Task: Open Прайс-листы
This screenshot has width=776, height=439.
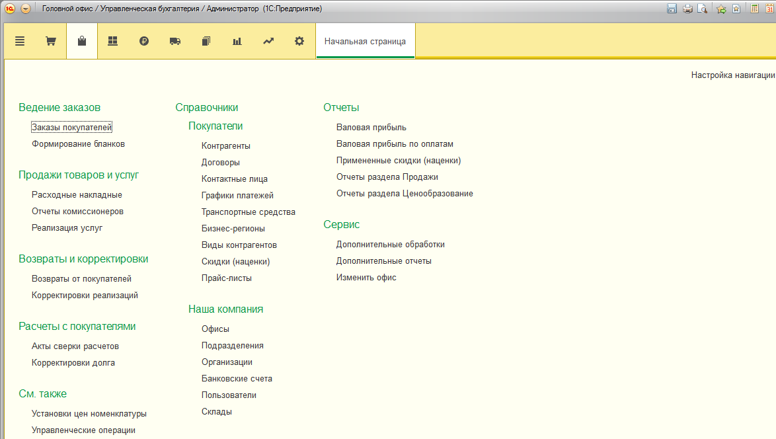Action: click(227, 278)
